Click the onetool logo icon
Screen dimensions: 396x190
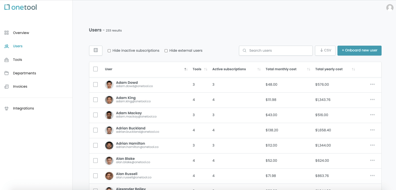click(7, 7)
